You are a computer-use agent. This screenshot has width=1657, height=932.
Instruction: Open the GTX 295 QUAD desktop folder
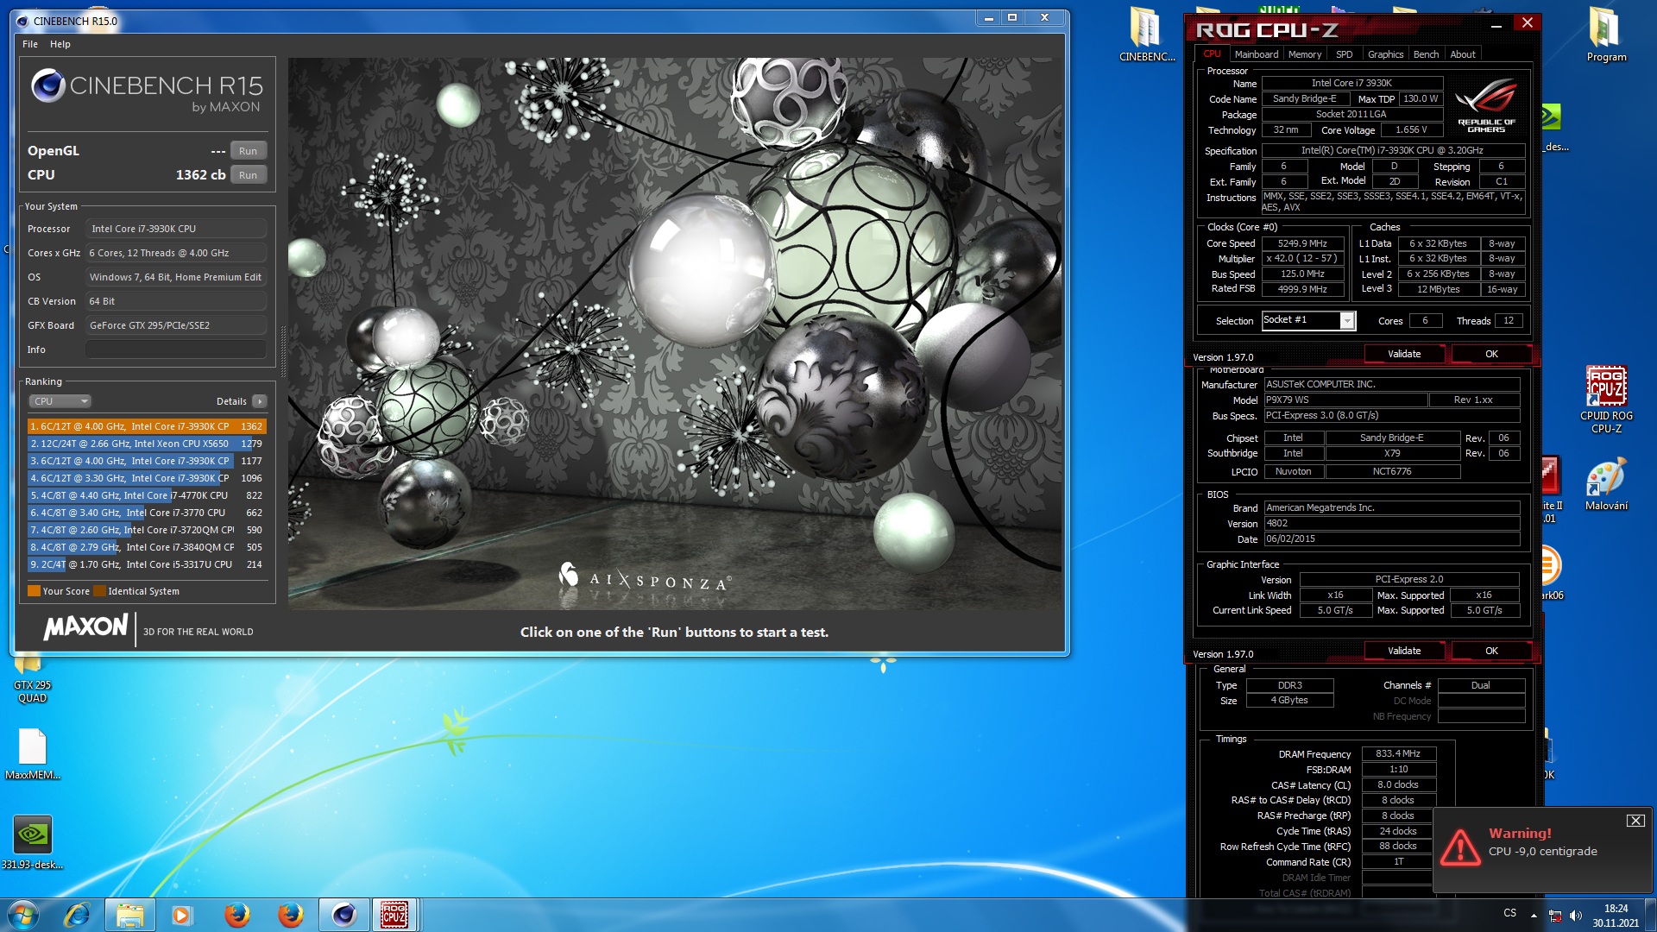pyautogui.click(x=32, y=680)
